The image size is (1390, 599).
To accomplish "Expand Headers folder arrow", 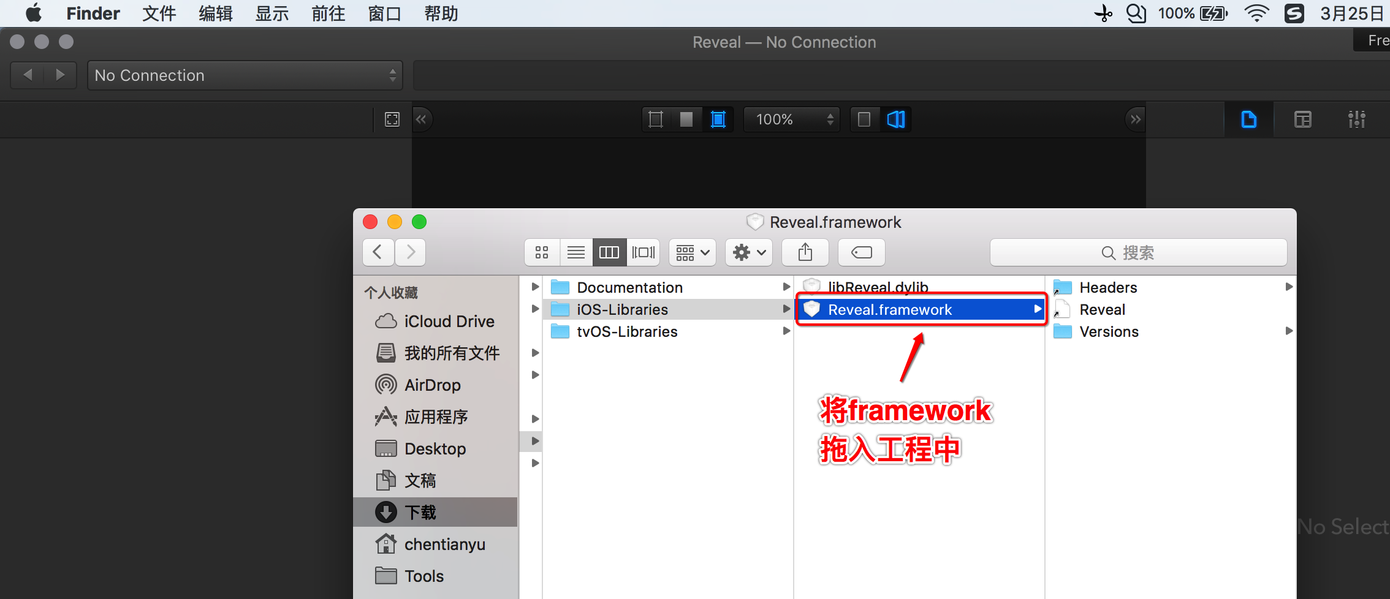I will tap(1289, 287).
